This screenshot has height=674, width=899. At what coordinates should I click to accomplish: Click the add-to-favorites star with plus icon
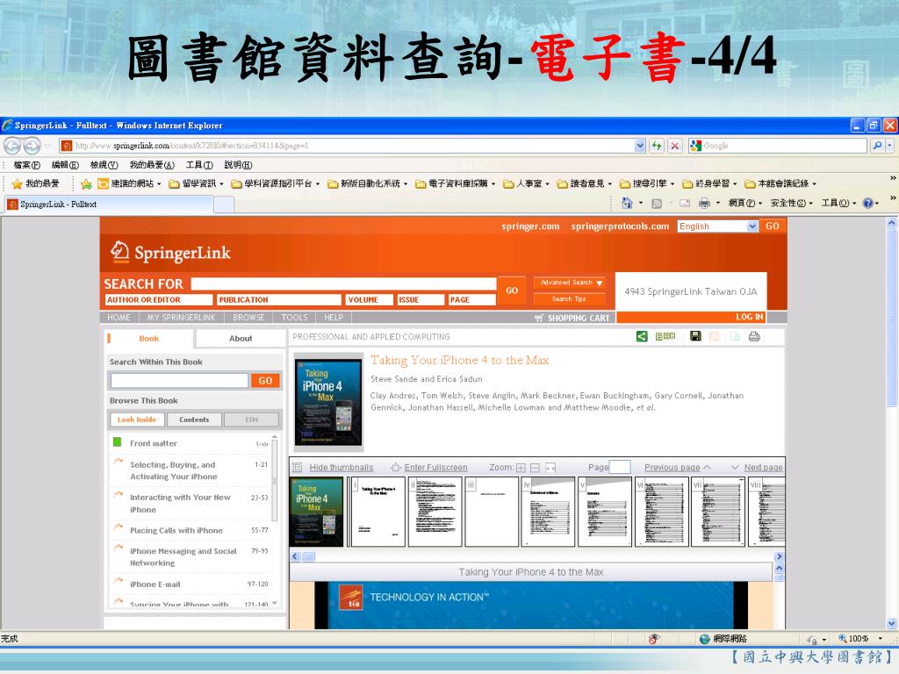(86, 183)
